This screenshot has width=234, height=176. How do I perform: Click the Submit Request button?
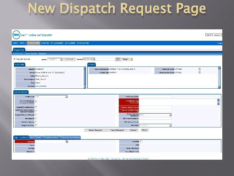[x=95, y=130]
